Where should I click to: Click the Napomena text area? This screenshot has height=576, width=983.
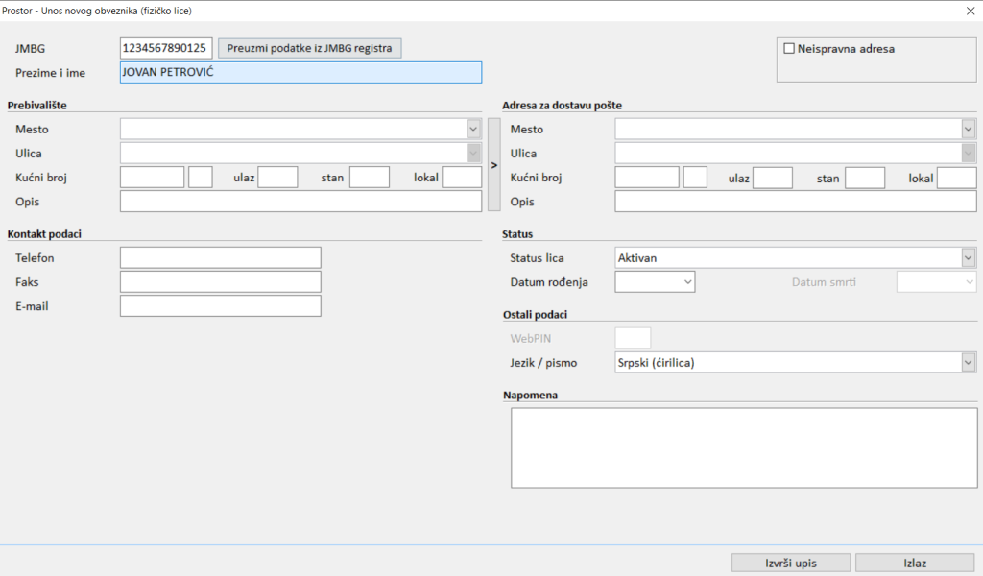click(x=743, y=447)
